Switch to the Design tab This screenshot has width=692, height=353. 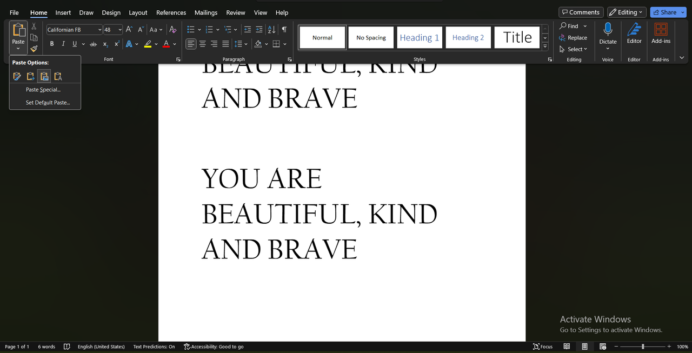111,12
